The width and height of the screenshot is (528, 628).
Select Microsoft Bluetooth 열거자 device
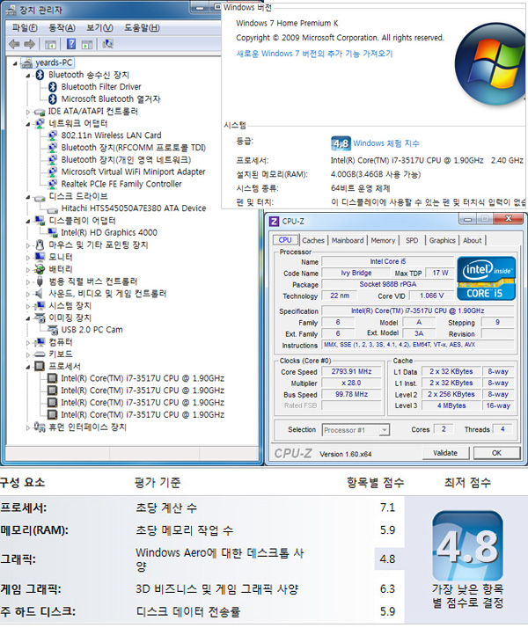click(111, 99)
